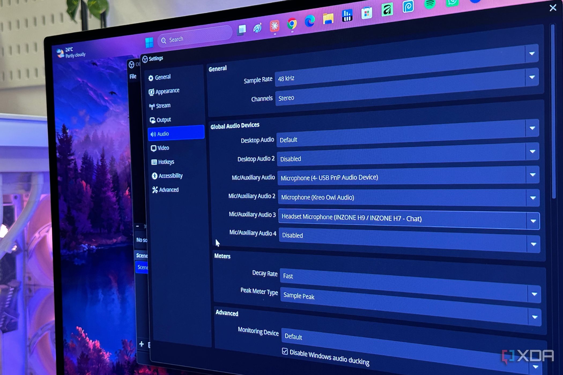The image size is (563, 375).
Task: Open Hotkeys settings
Action: click(x=163, y=162)
